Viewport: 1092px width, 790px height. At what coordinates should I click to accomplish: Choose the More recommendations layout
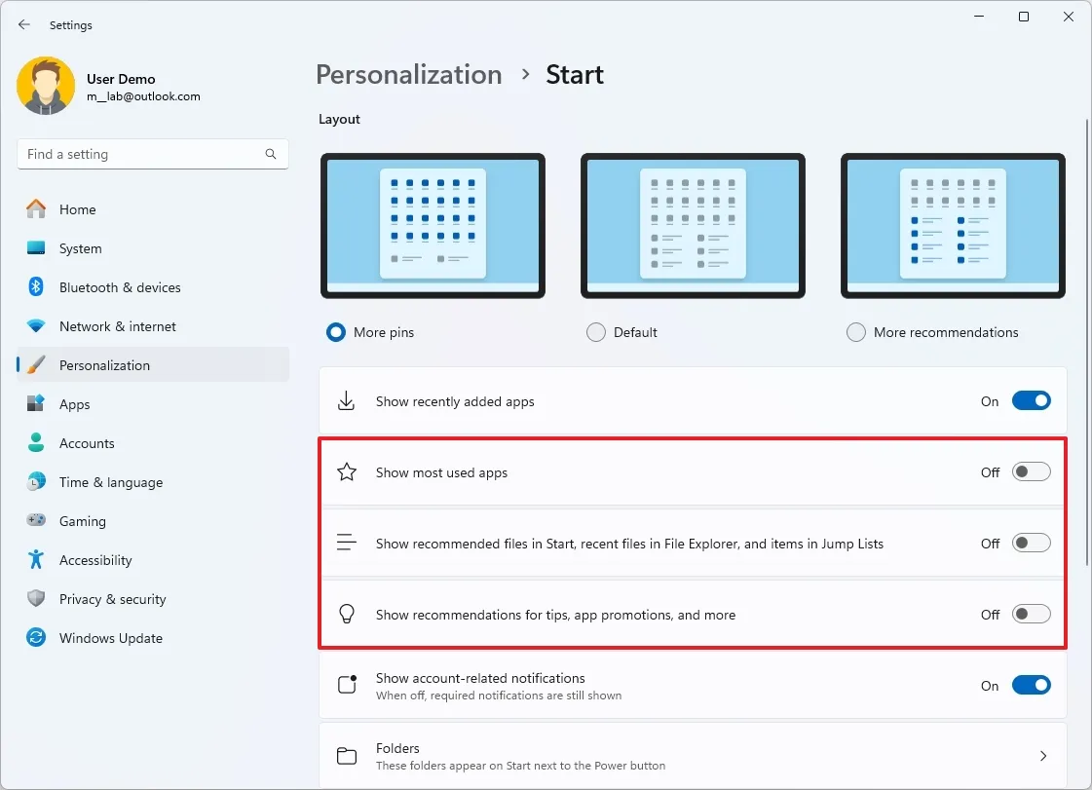(856, 331)
